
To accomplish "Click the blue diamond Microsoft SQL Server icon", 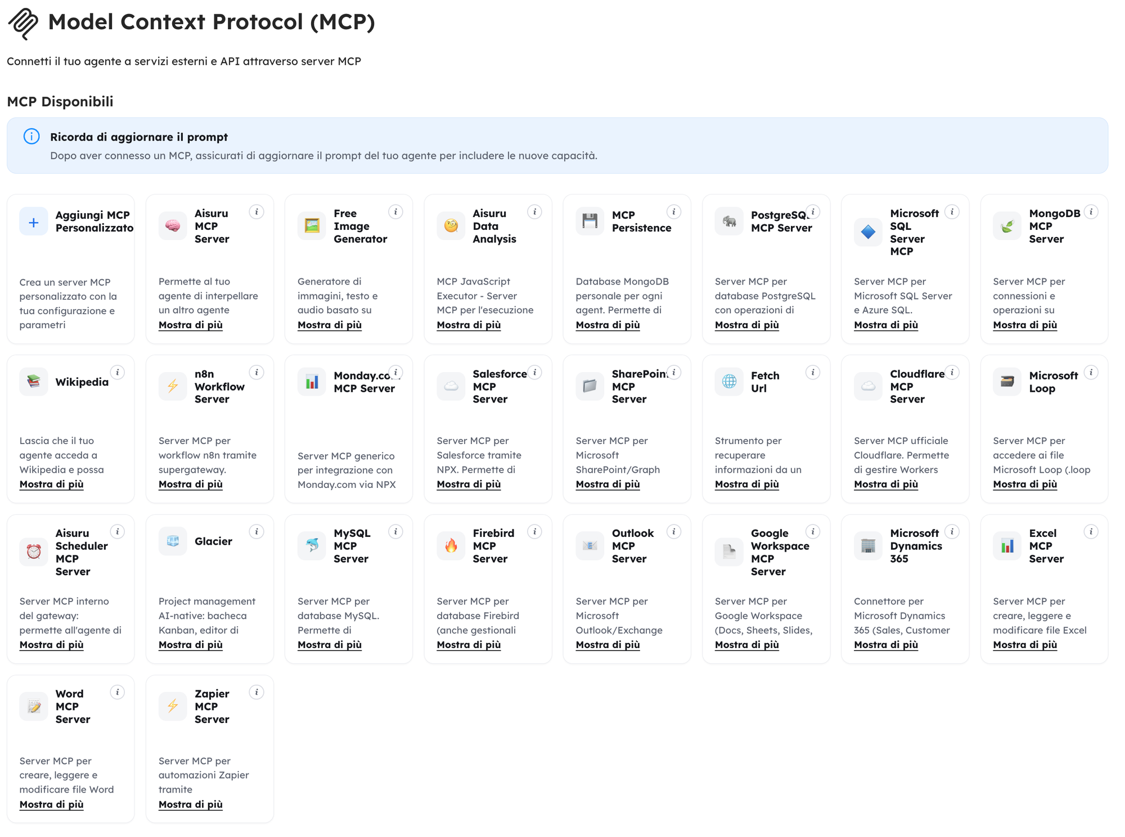I will pyautogui.click(x=868, y=232).
